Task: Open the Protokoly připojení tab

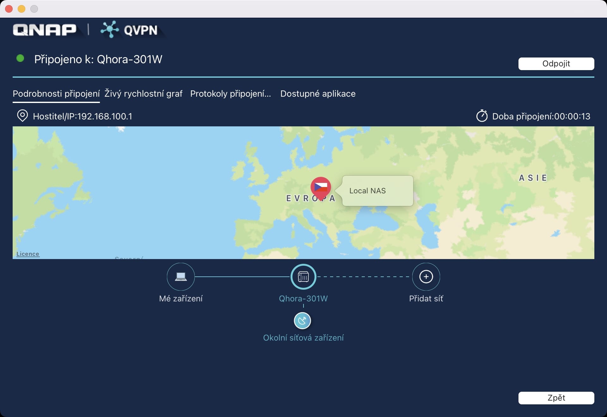Action: [x=230, y=94]
